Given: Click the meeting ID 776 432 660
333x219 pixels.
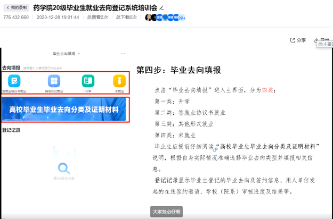Looking at the screenshot, I should point(16,18).
